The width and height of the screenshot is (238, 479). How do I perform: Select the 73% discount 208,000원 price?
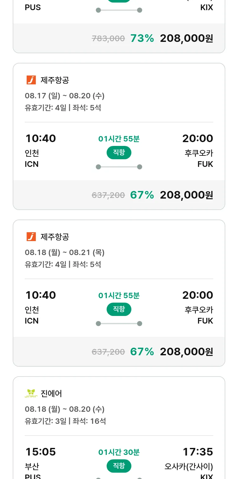[x=186, y=38]
